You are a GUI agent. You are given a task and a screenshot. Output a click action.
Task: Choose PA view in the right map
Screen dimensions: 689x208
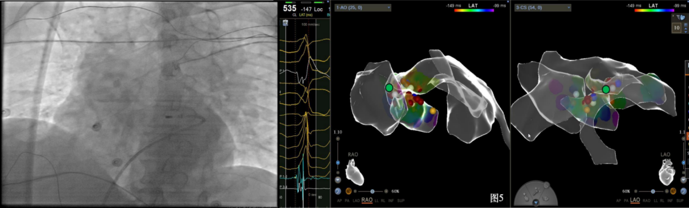click(x=626, y=201)
